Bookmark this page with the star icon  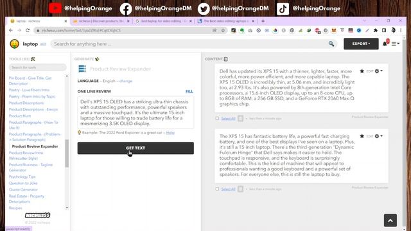coord(223,30)
